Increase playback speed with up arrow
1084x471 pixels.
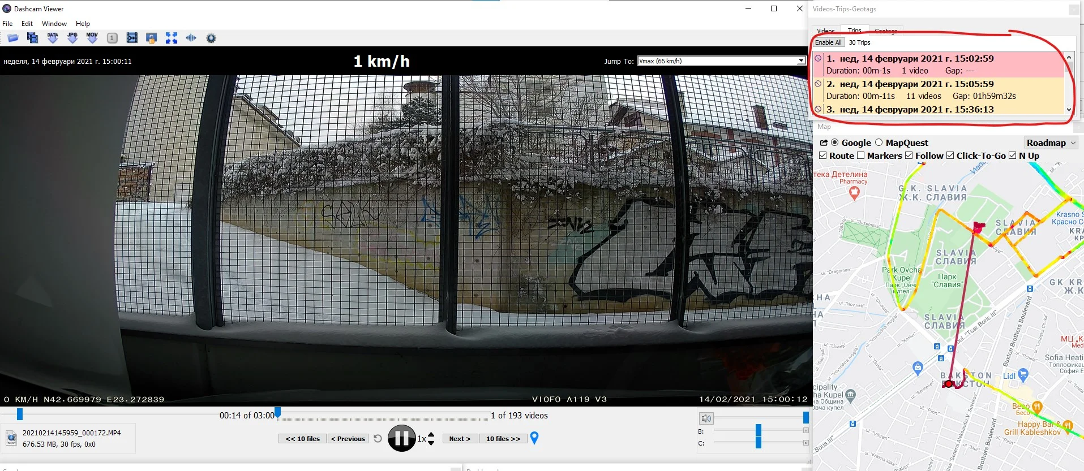click(x=431, y=434)
